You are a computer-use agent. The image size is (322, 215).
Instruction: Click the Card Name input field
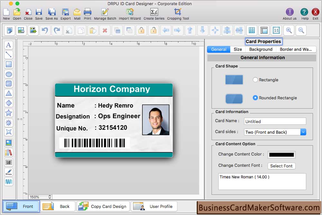[x=275, y=121]
